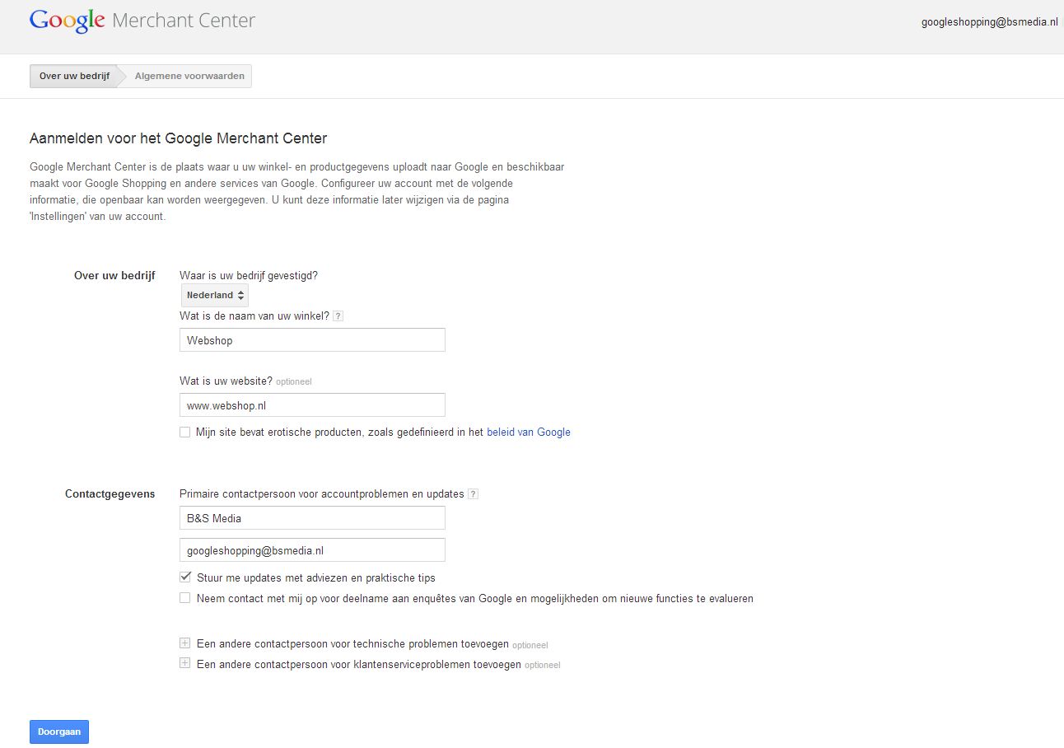The height and width of the screenshot is (748, 1064).
Task: Focus the website field with www.webshop.nl
Action: [x=312, y=405]
